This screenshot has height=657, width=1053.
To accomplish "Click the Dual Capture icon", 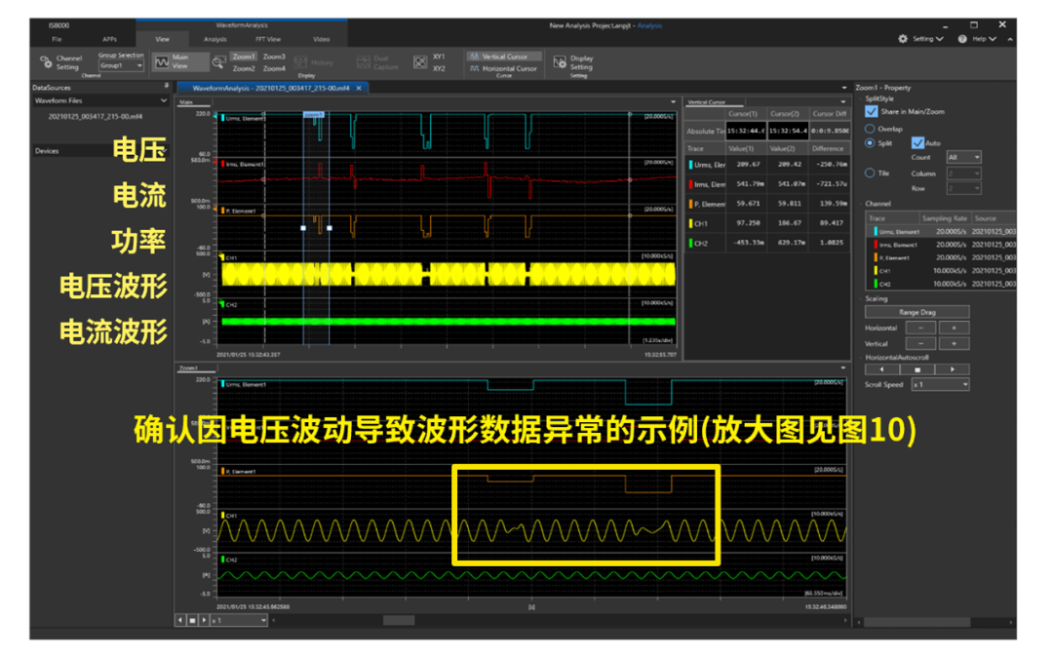I will (364, 62).
